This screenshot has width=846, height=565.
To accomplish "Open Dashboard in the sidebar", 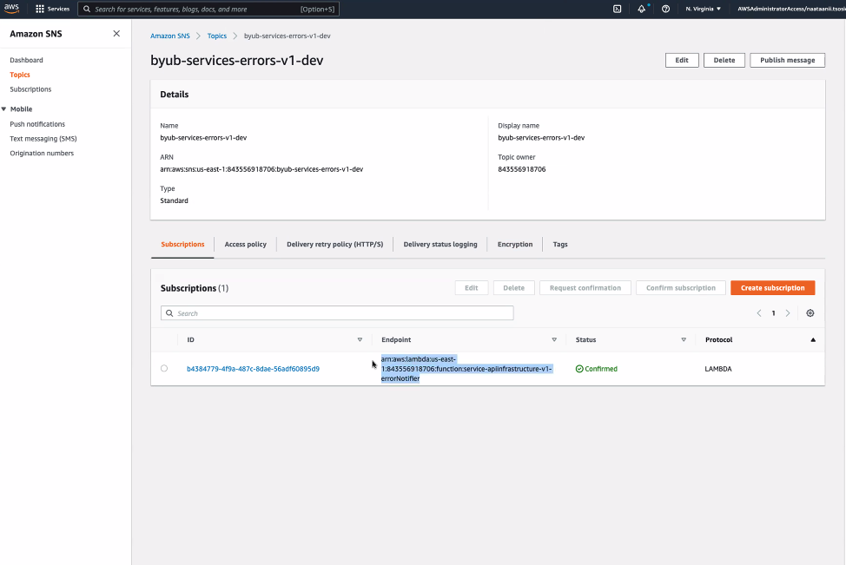I will [x=26, y=60].
